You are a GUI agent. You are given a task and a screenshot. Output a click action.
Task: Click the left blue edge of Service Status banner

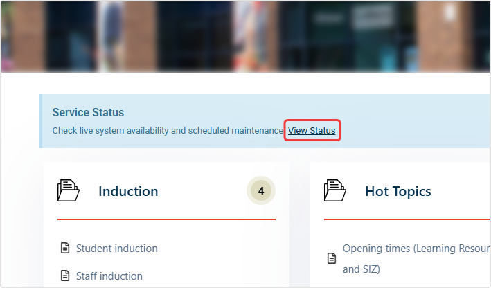40,121
